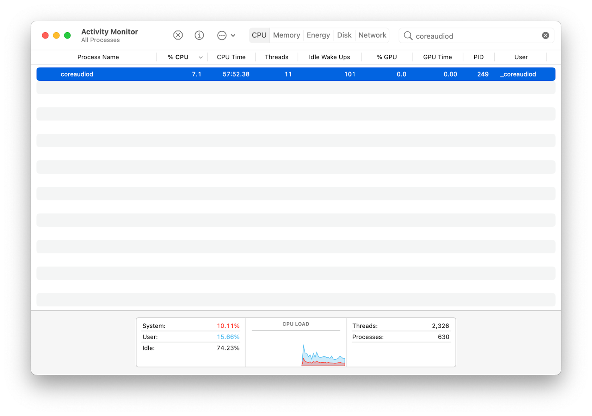
Task: Click the 7.1 CPU percent value
Action: 196,74
